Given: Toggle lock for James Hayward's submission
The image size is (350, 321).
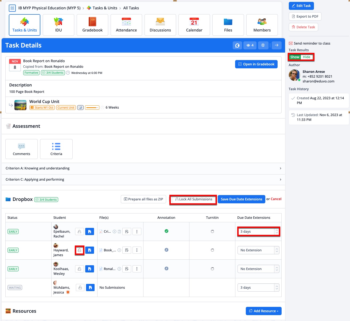Looking at the screenshot, I should point(79,250).
